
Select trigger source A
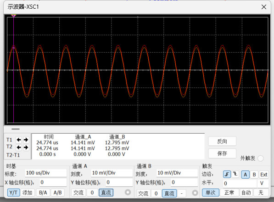click(x=245, y=175)
